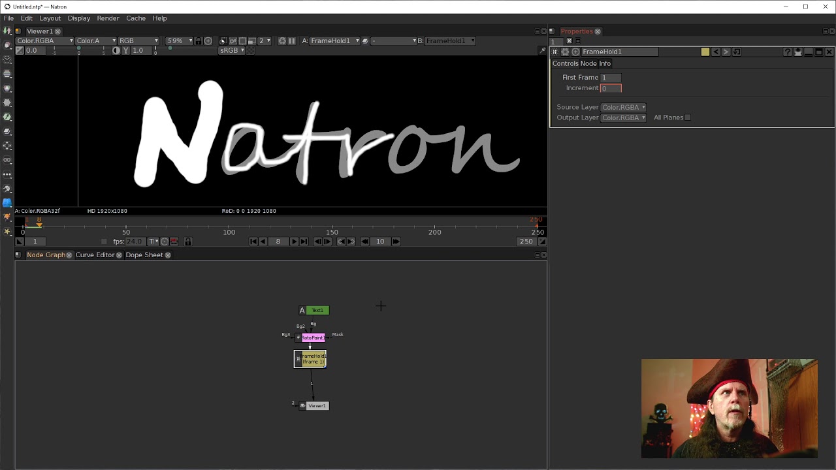The width and height of the screenshot is (836, 470).
Task: Click the color picker pin in viewer
Action: (542, 50)
